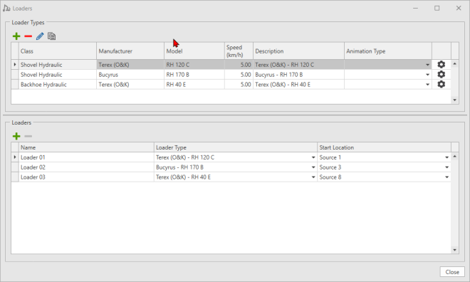Open Start Location dropdown showing Source 1
The width and height of the screenshot is (470, 282).
[446, 157]
